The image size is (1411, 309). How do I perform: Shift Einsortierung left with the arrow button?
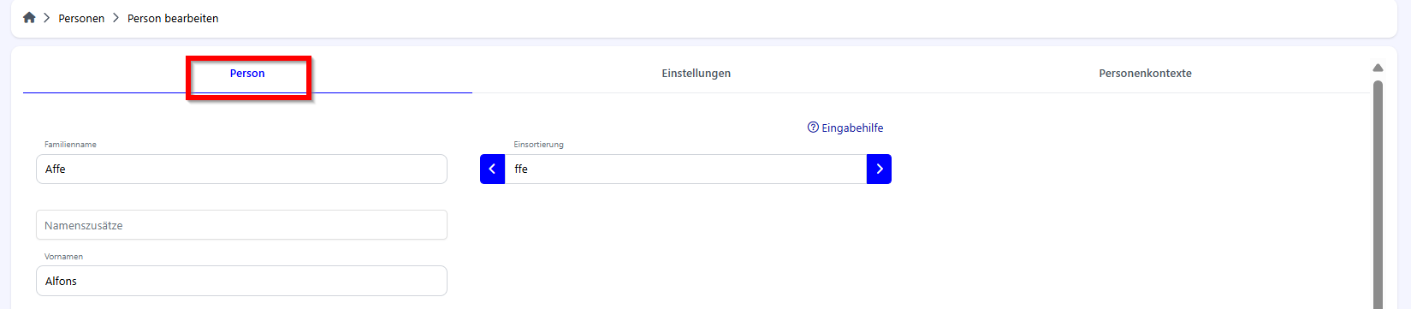(492, 169)
